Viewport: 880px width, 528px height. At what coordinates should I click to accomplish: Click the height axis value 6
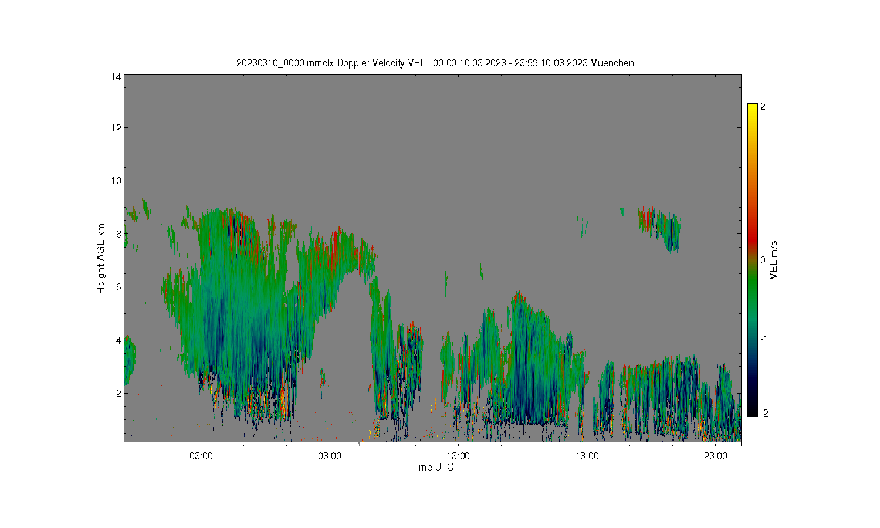(119, 287)
